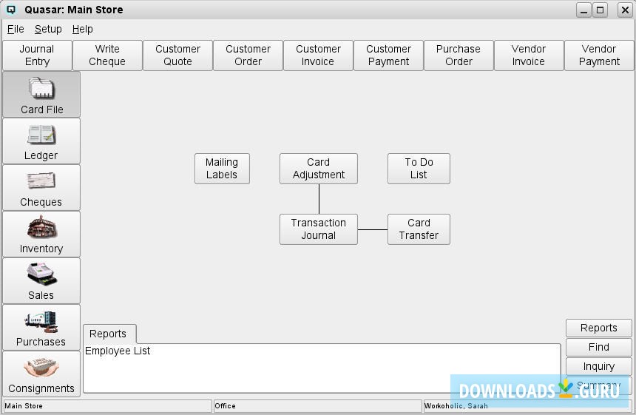This screenshot has height=415, width=636.
Task: Open the Transaction Journal
Action: tap(319, 229)
